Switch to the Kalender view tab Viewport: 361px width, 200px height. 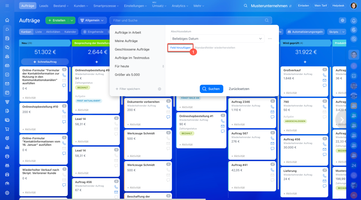[x=70, y=32]
